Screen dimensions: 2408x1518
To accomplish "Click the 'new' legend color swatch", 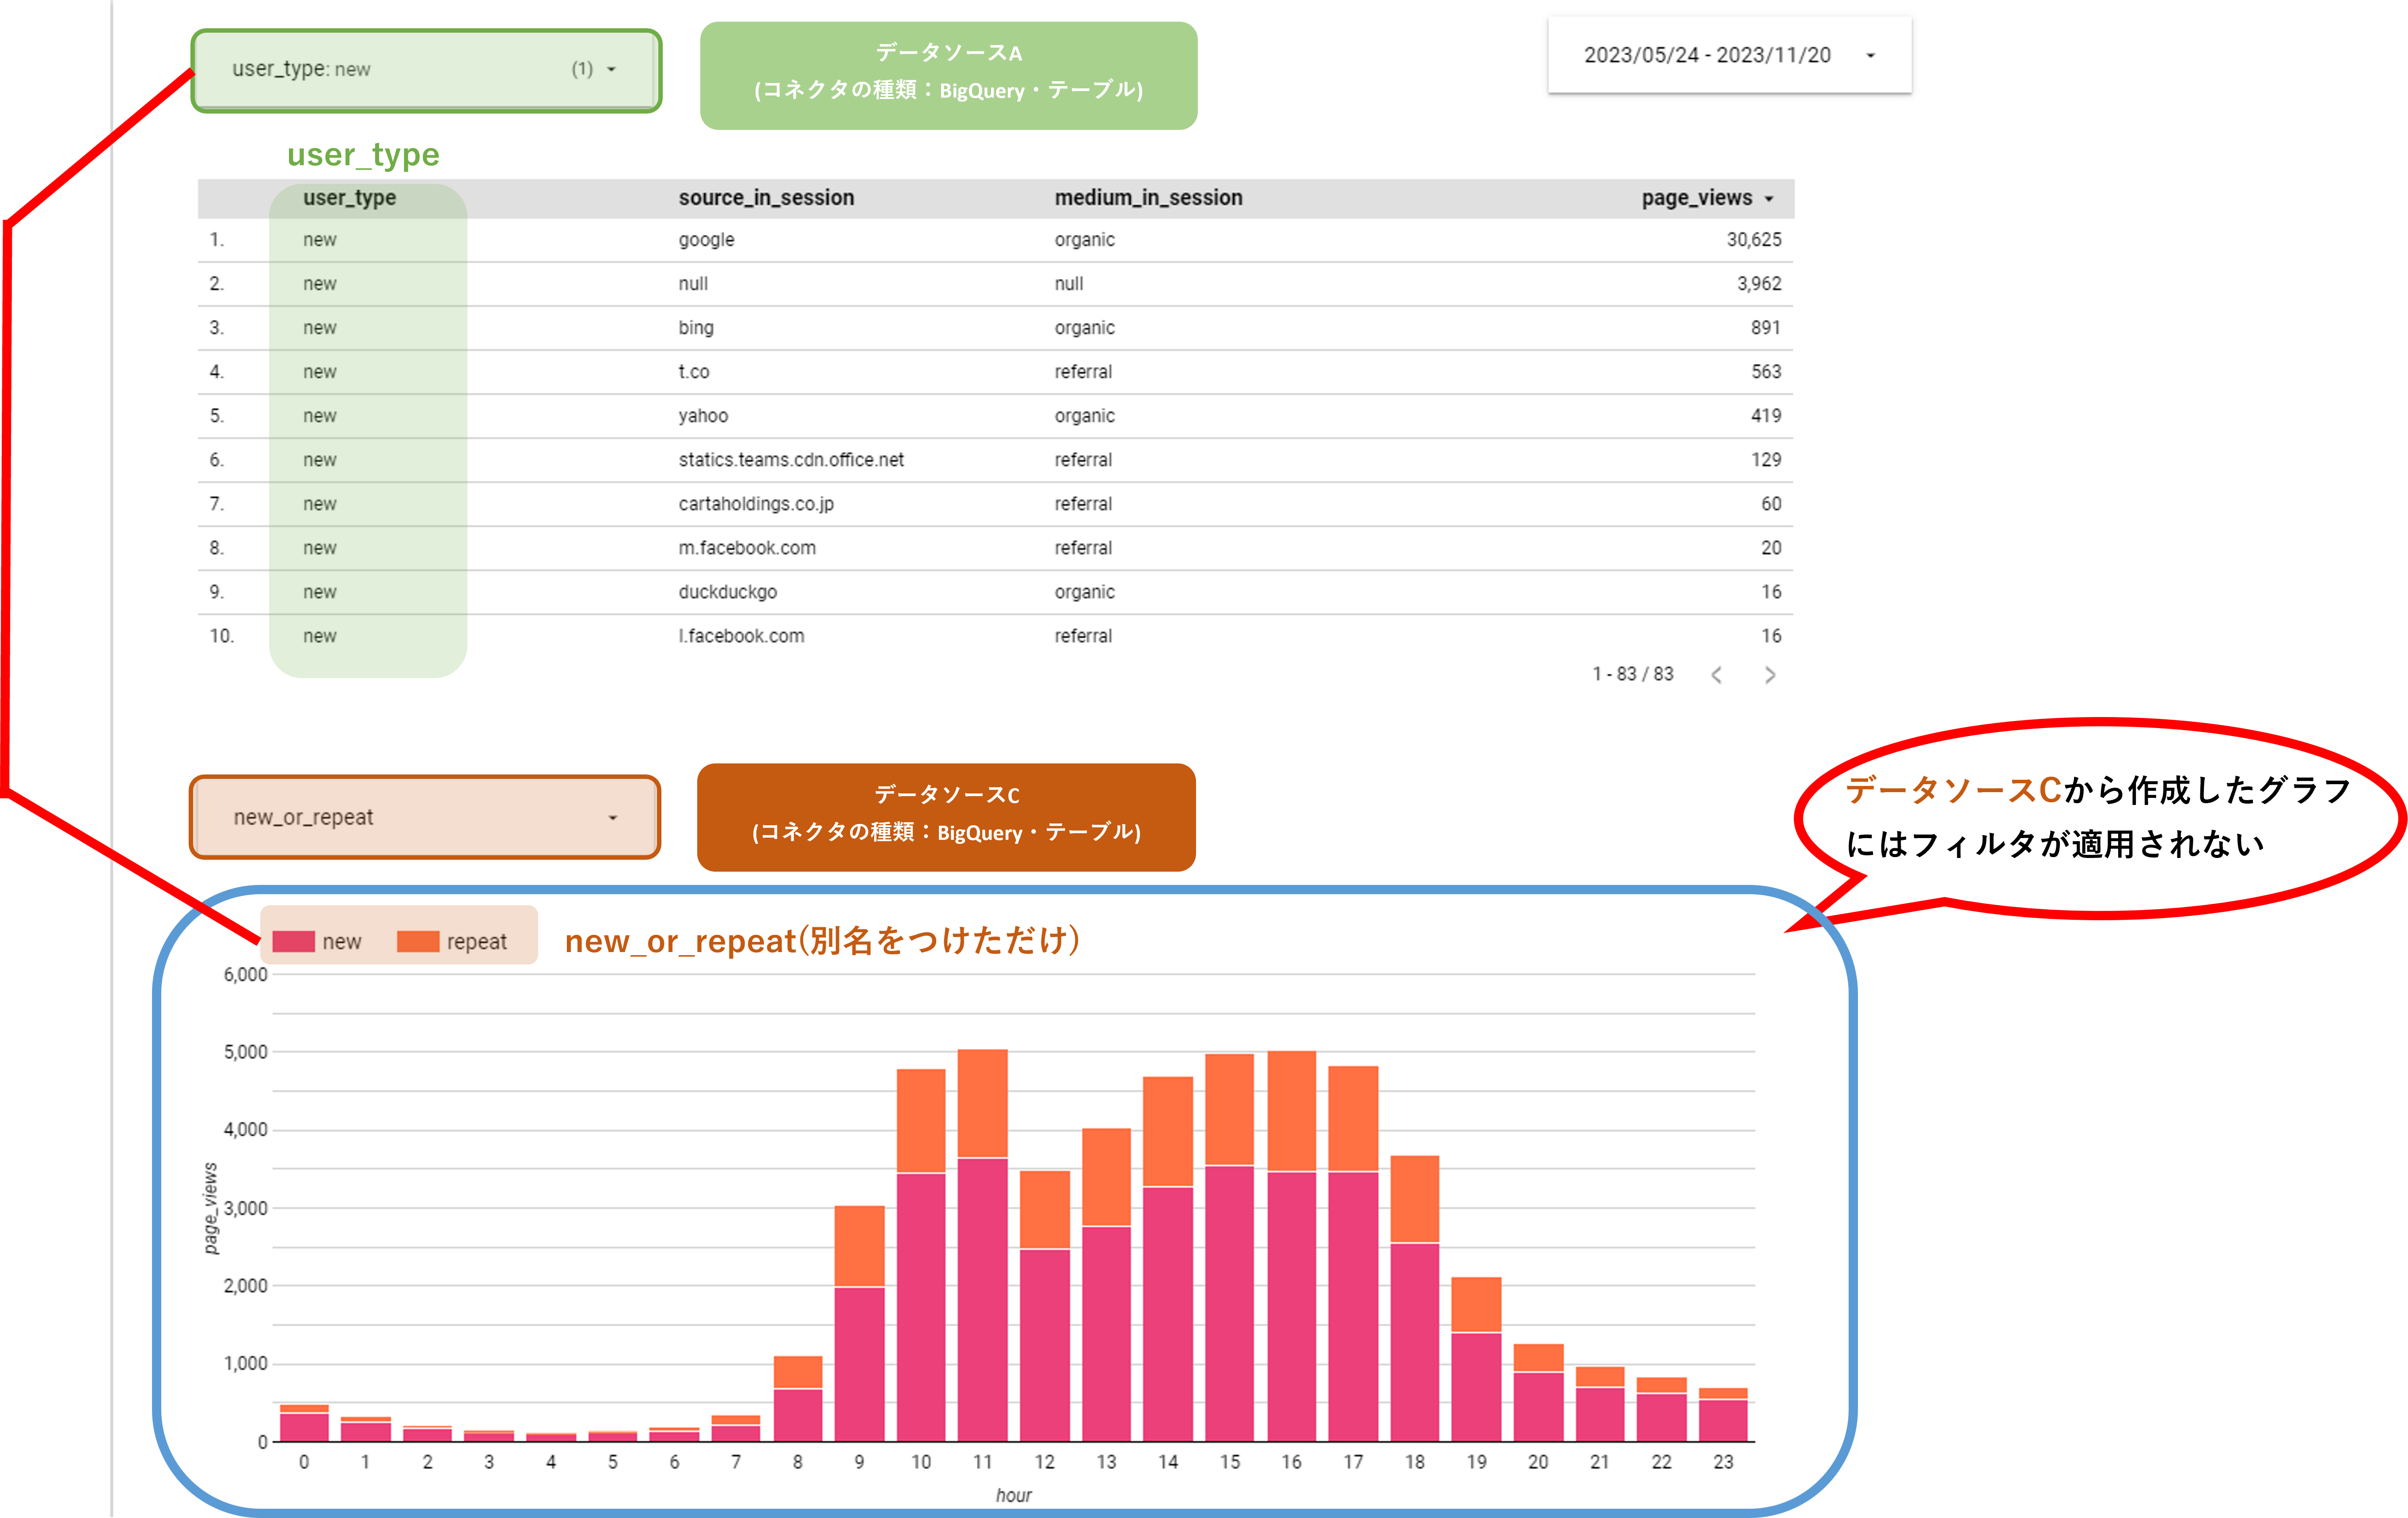I will [x=294, y=941].
